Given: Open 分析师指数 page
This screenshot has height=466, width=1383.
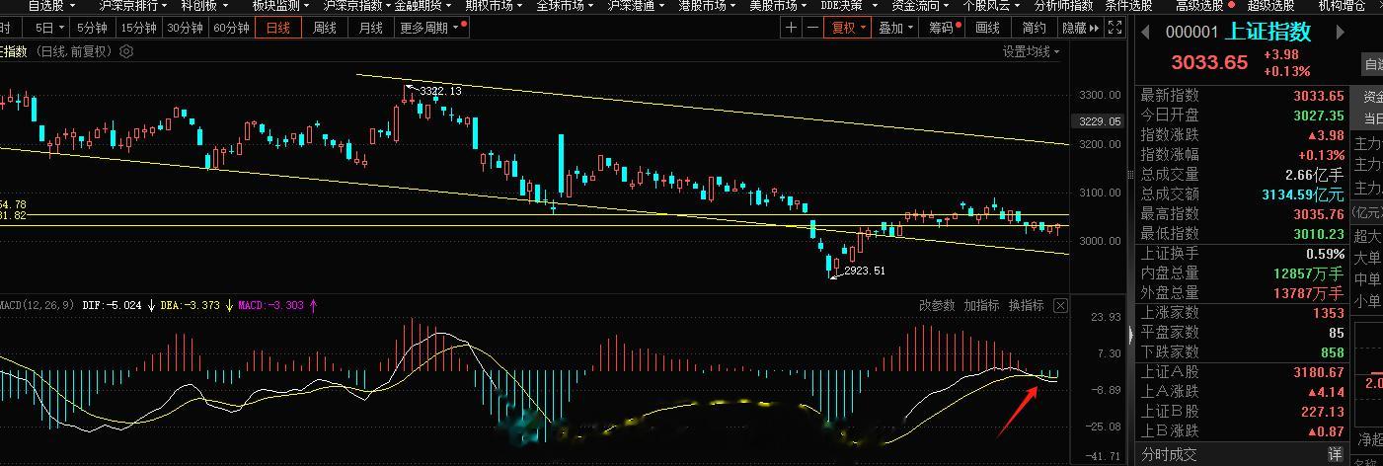Looking at the screenshot, I should (x=1065, y=6).
